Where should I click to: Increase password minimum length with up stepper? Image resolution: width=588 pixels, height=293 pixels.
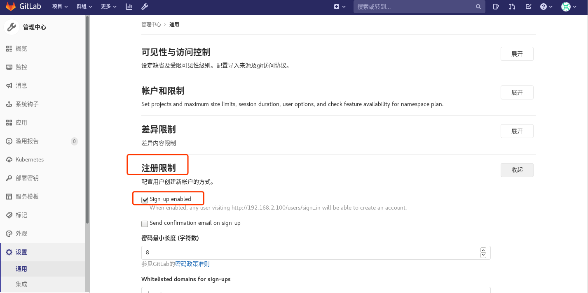(x=483, y=250)
